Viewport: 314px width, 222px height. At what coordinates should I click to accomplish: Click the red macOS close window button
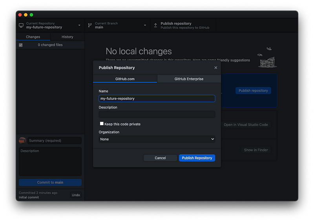(x=20, y=15)
